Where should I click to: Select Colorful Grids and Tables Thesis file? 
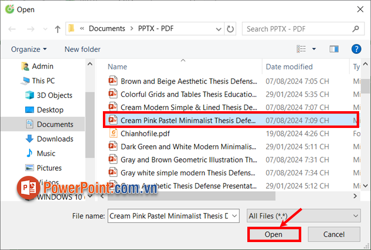(188, 94)
